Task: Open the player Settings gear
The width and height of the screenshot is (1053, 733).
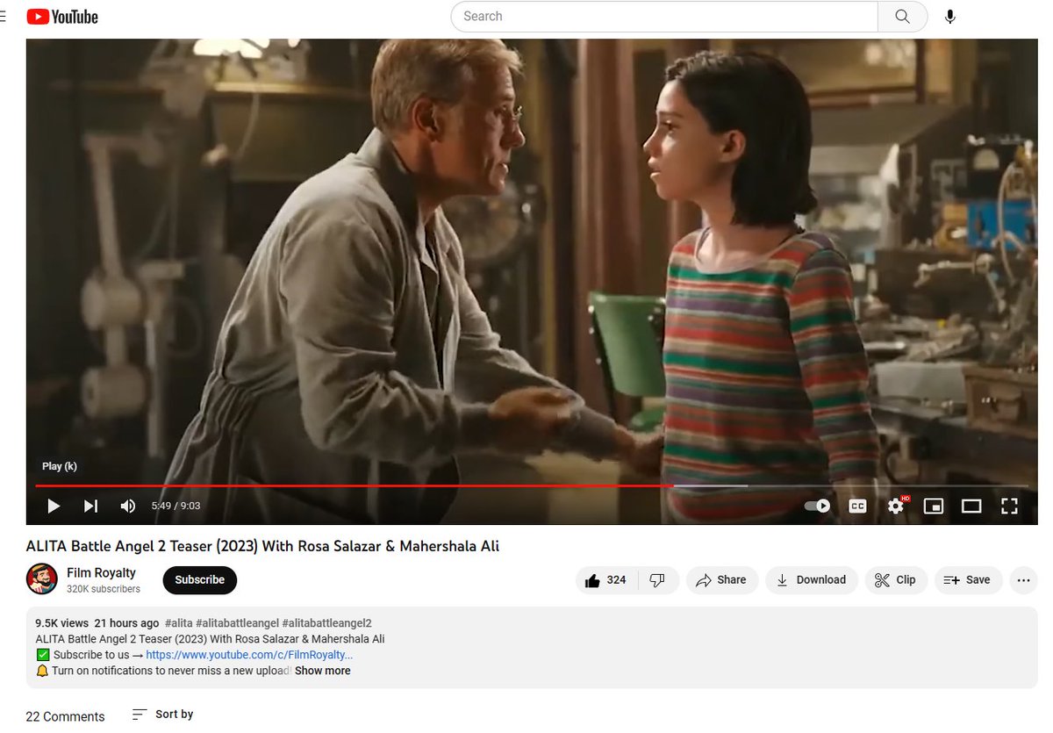Action: point(896,506)
